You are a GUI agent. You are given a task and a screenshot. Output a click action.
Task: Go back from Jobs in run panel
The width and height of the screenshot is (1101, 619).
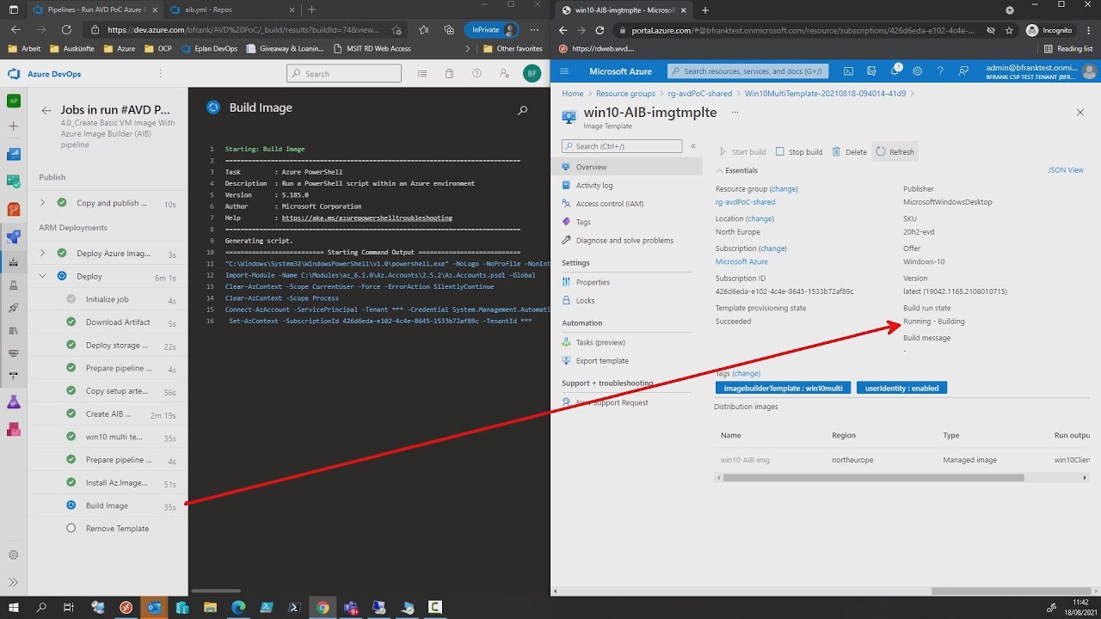(46, 110)
